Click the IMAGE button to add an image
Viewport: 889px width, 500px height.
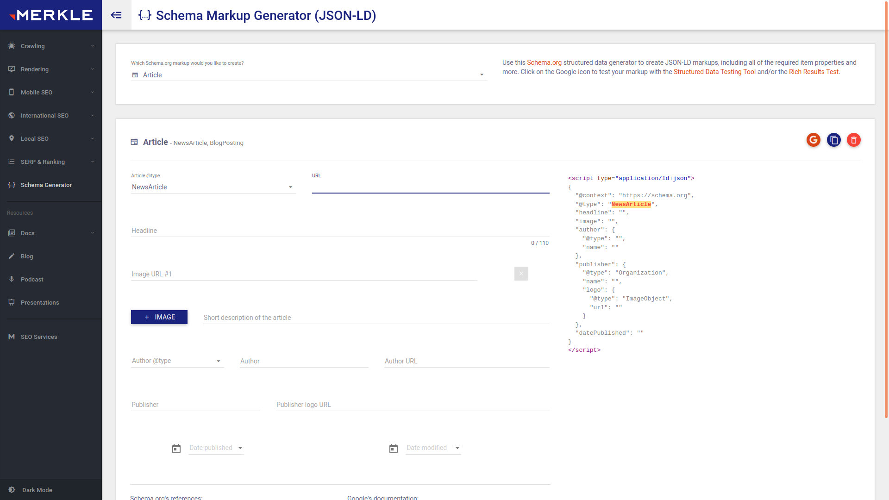(x=159, y=317)
